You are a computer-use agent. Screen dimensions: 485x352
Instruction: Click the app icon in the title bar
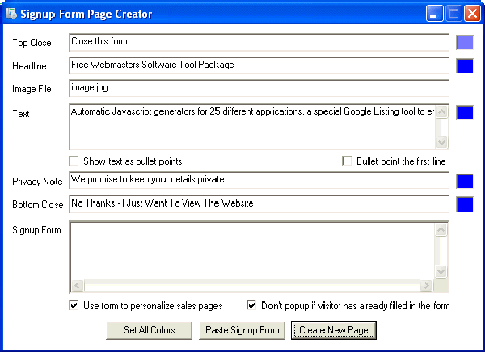coord(11,14)
